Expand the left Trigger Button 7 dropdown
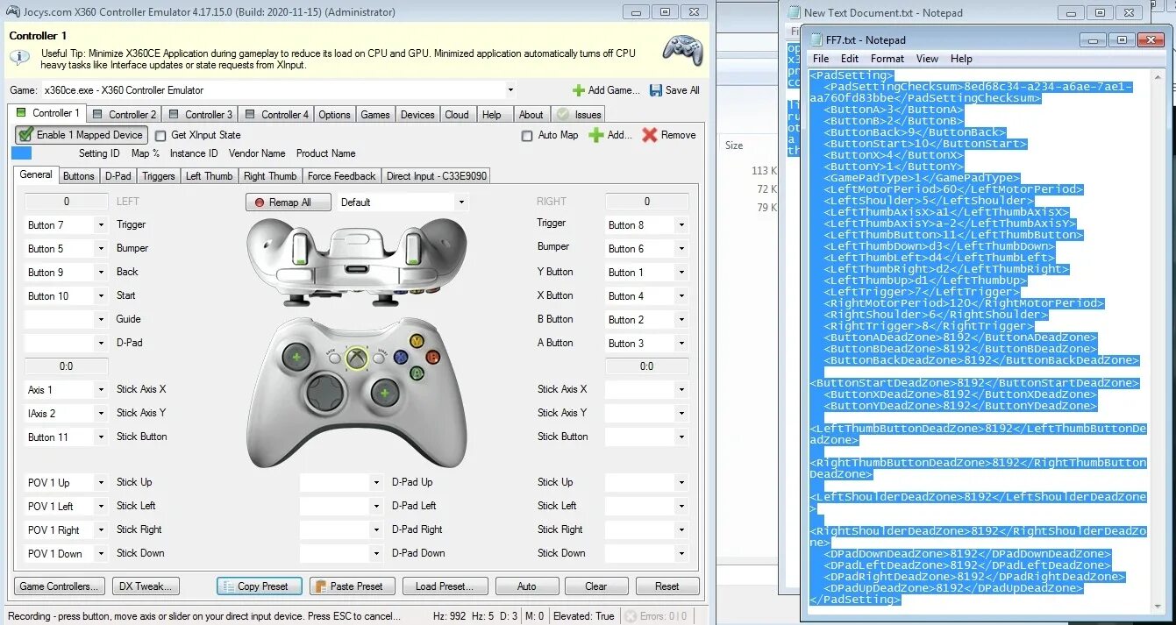Screen dimensions: 1176x625 click(101, 225)
